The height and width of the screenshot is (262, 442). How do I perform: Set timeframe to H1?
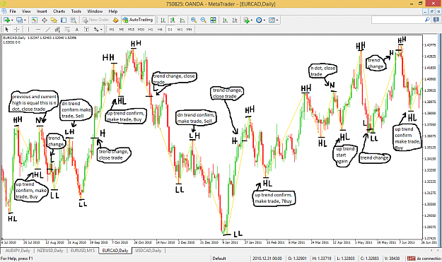coord(151,29)
